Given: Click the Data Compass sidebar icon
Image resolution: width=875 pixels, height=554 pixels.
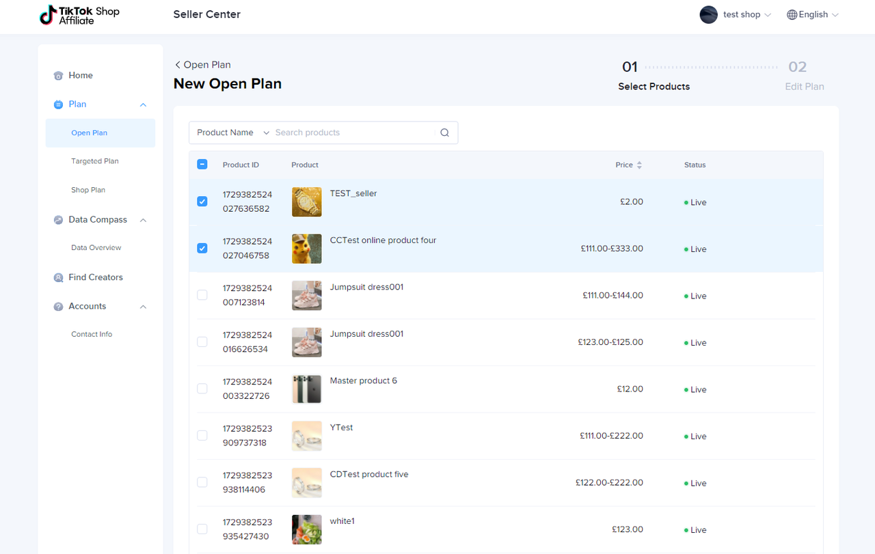Looking at the screenshot, I should (58, 220).
